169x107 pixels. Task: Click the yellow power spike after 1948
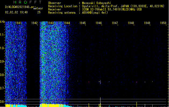click(x=136, y=104)
